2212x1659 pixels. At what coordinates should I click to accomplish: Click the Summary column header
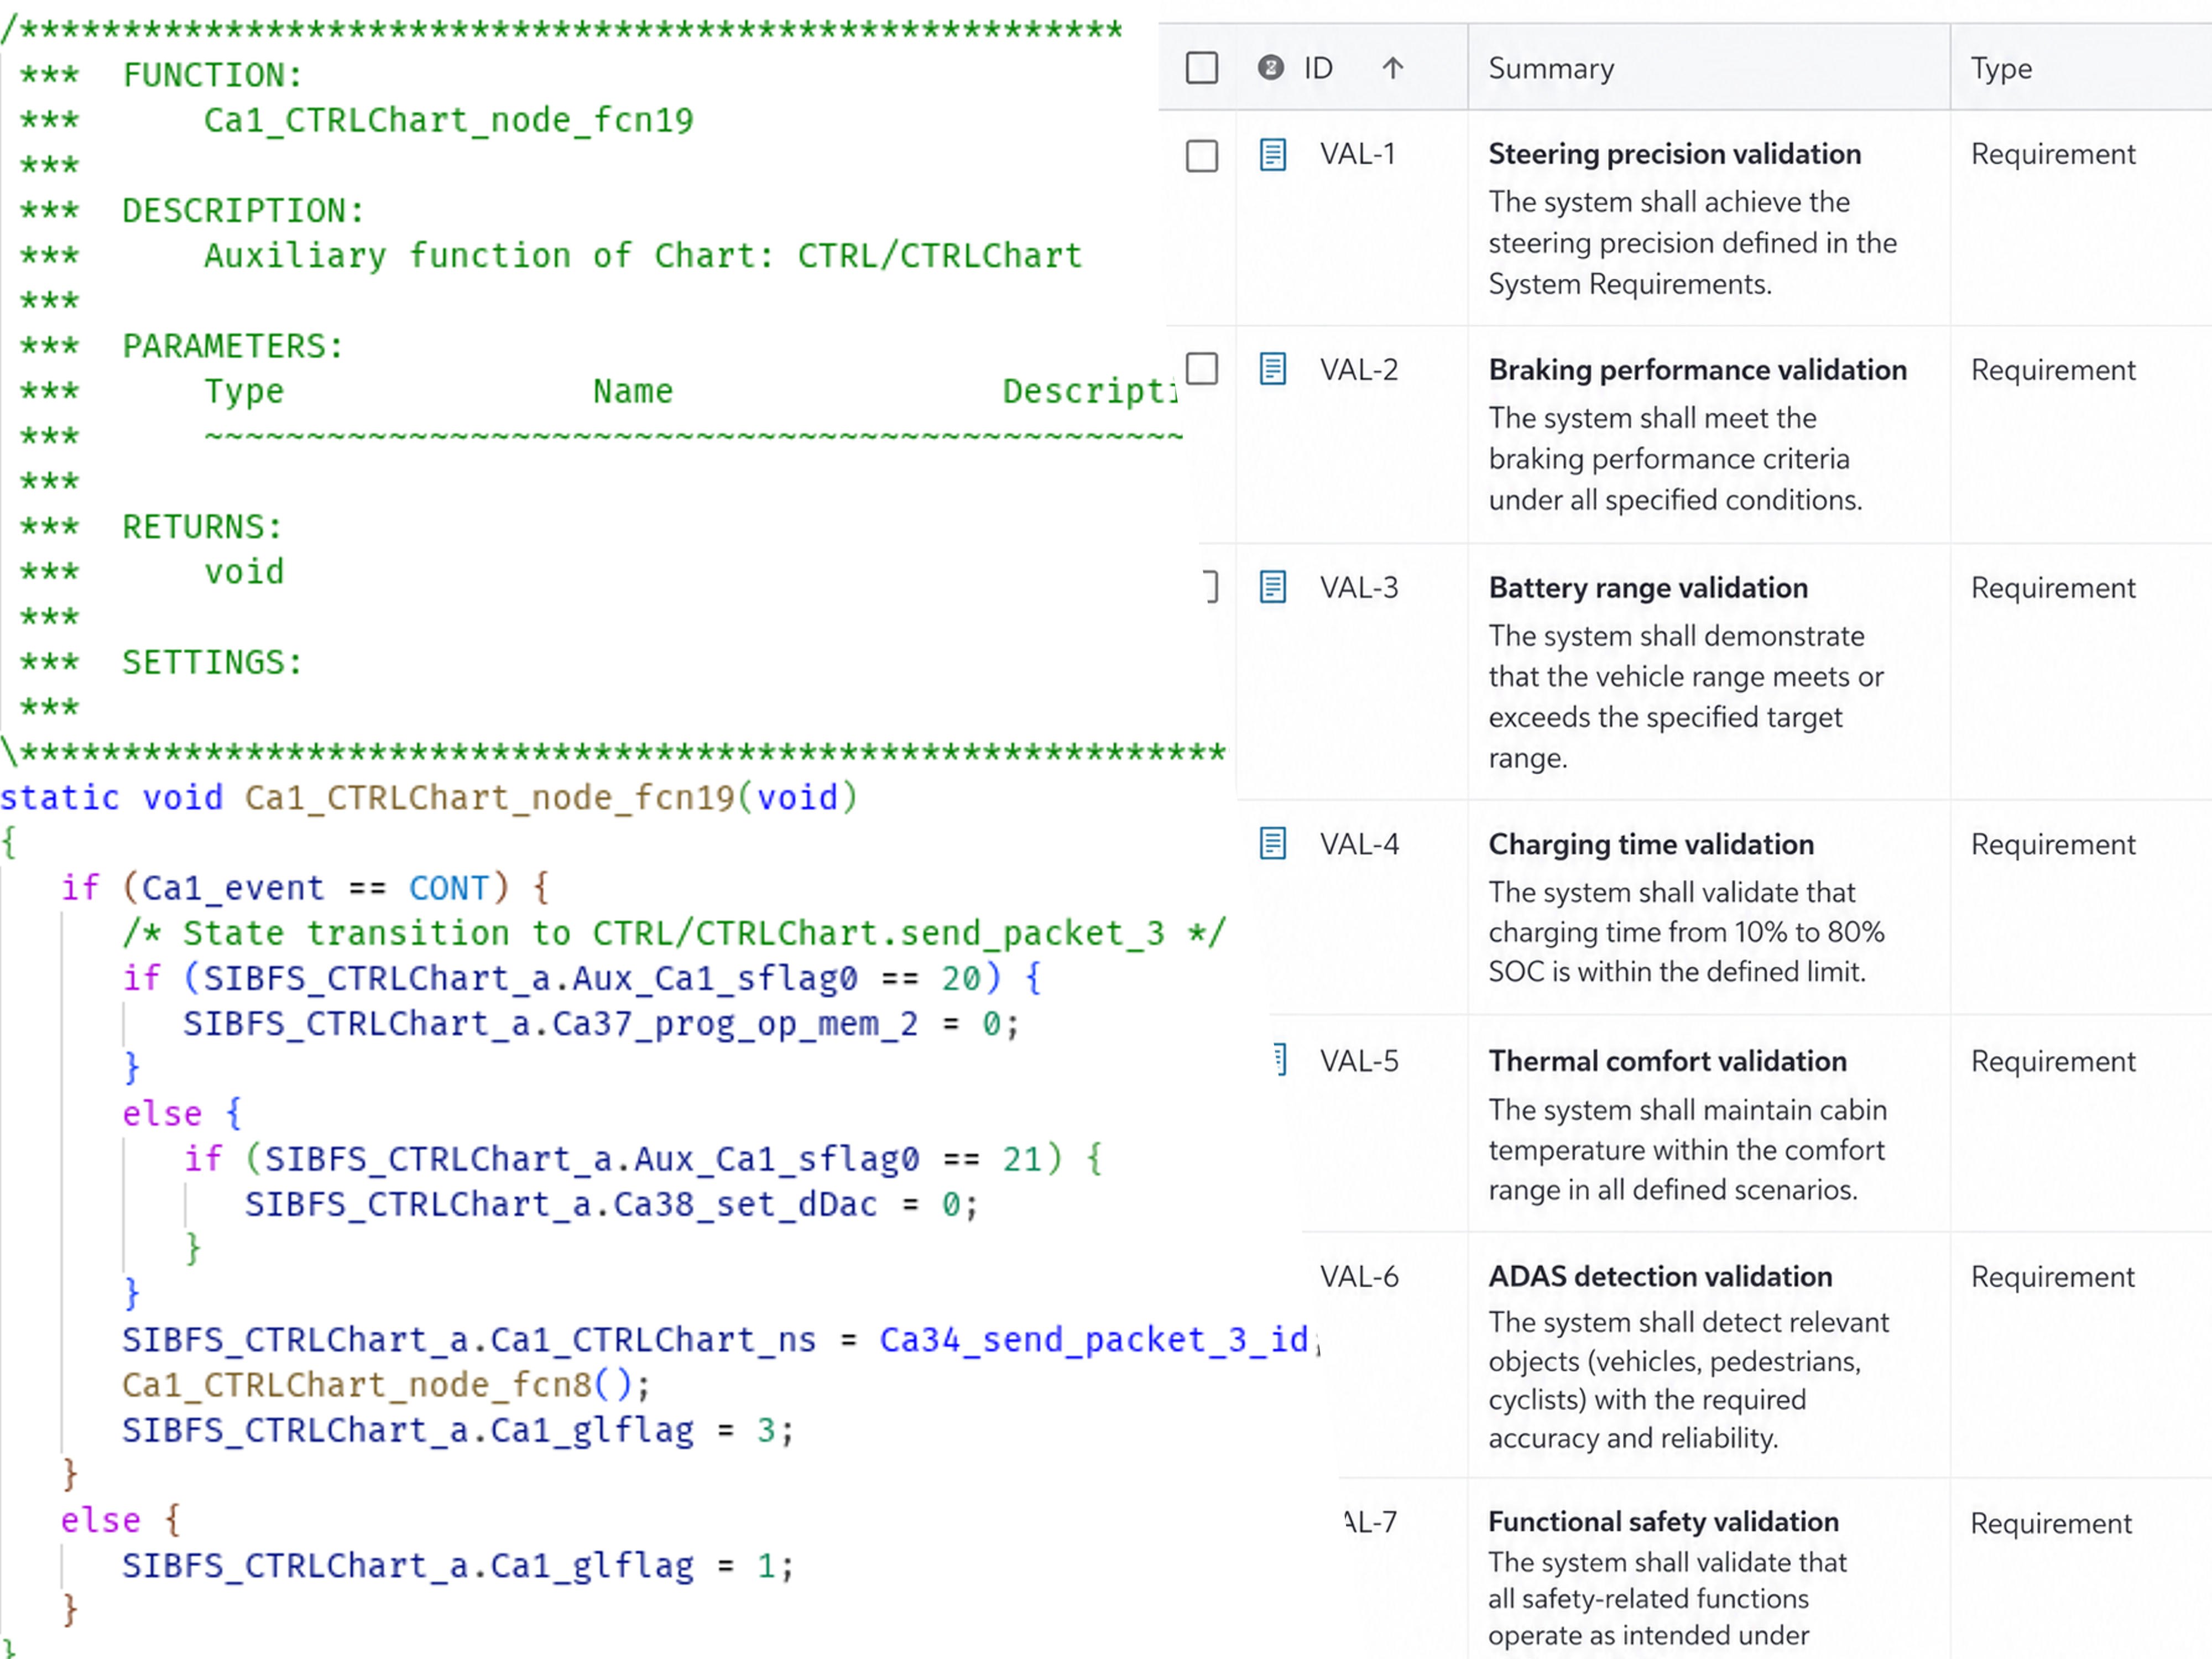coord(1551,68)
